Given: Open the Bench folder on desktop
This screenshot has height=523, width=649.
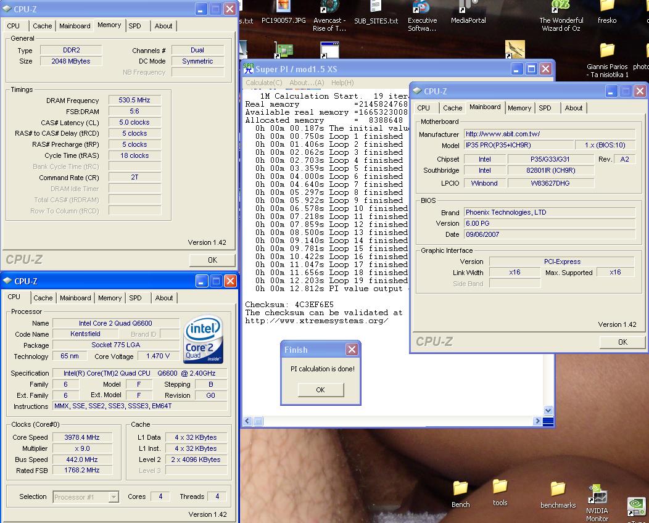Looking at the screenshot, I should pyautogui.click(x=460, y=495).
